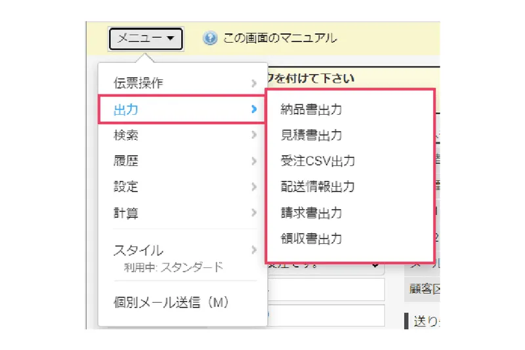Expand the 検索 submenu arrow
This screenshot has height=350, width=525.
click(254, 135)
